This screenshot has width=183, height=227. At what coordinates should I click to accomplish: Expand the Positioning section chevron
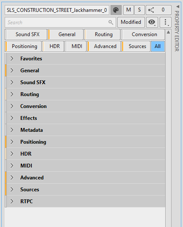tap(12, 142)
